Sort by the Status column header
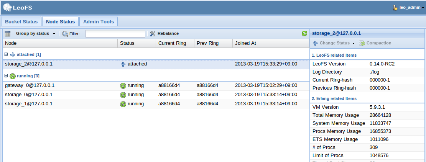This screenshot has width=426, height=162. point(137,43)
